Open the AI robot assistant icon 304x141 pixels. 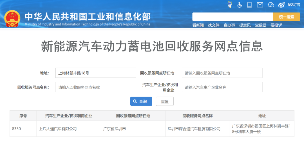click(230, 5)
